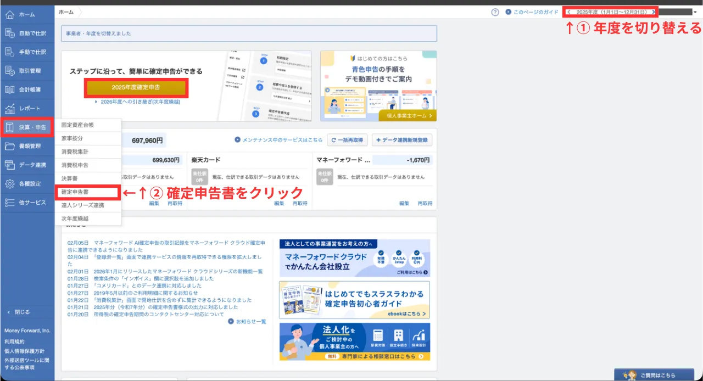This screenshot has width=703, height=381.
Task: Open 取引管理 sidebar icon
Action: (x=9, y=71)
